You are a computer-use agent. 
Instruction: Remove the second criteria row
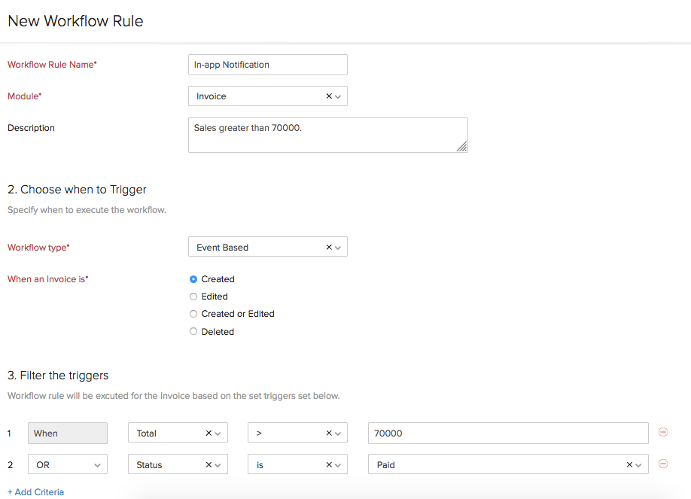click(x=663, y=464)
